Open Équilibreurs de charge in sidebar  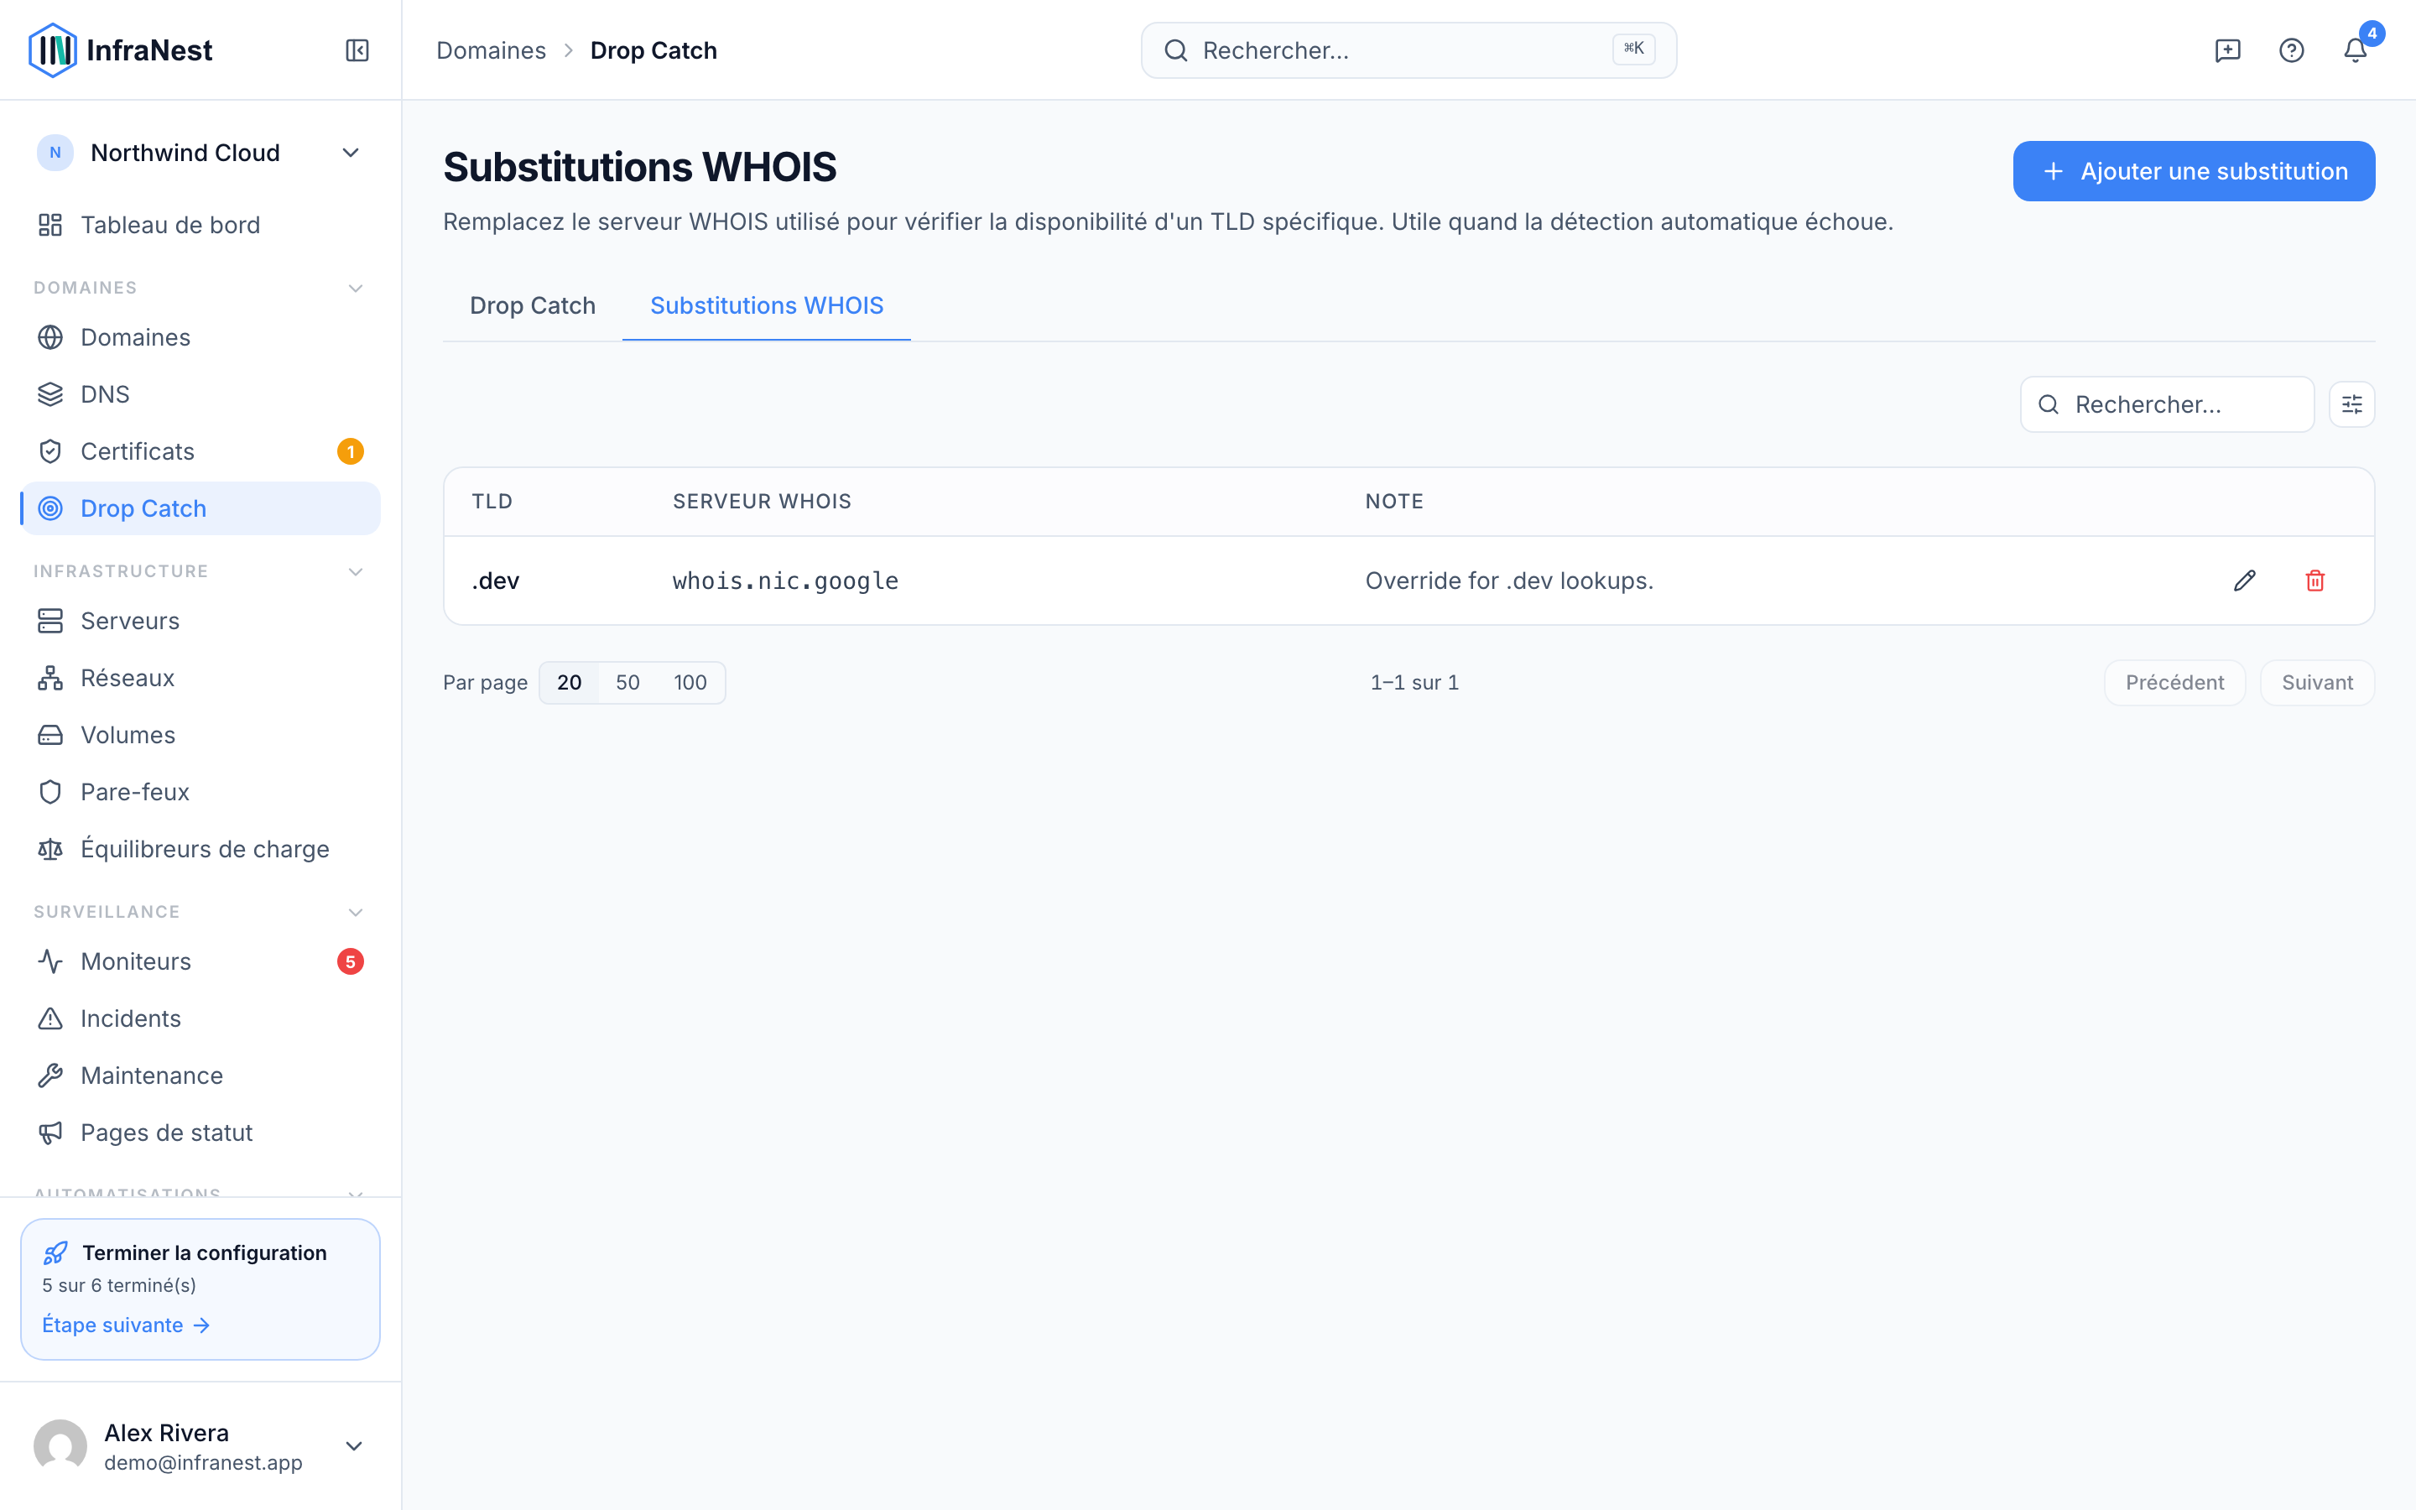click(x=200, y=849)
